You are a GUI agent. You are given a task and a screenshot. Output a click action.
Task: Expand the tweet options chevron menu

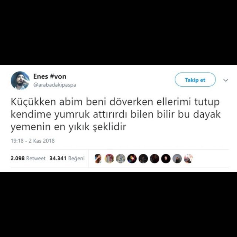click(226, 80)
